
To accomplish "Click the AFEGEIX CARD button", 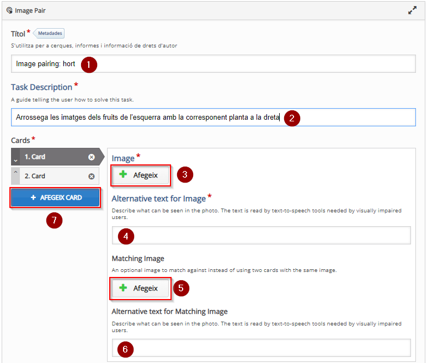I will [55, 197].
